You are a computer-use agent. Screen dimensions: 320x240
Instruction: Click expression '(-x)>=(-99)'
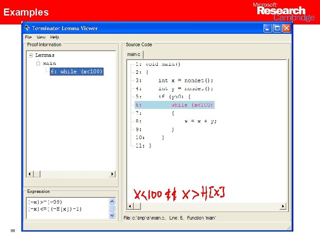point(45,202)
